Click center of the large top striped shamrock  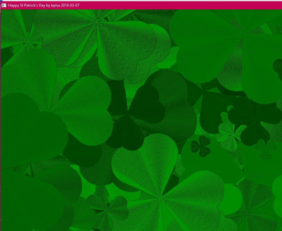[97, 22]
